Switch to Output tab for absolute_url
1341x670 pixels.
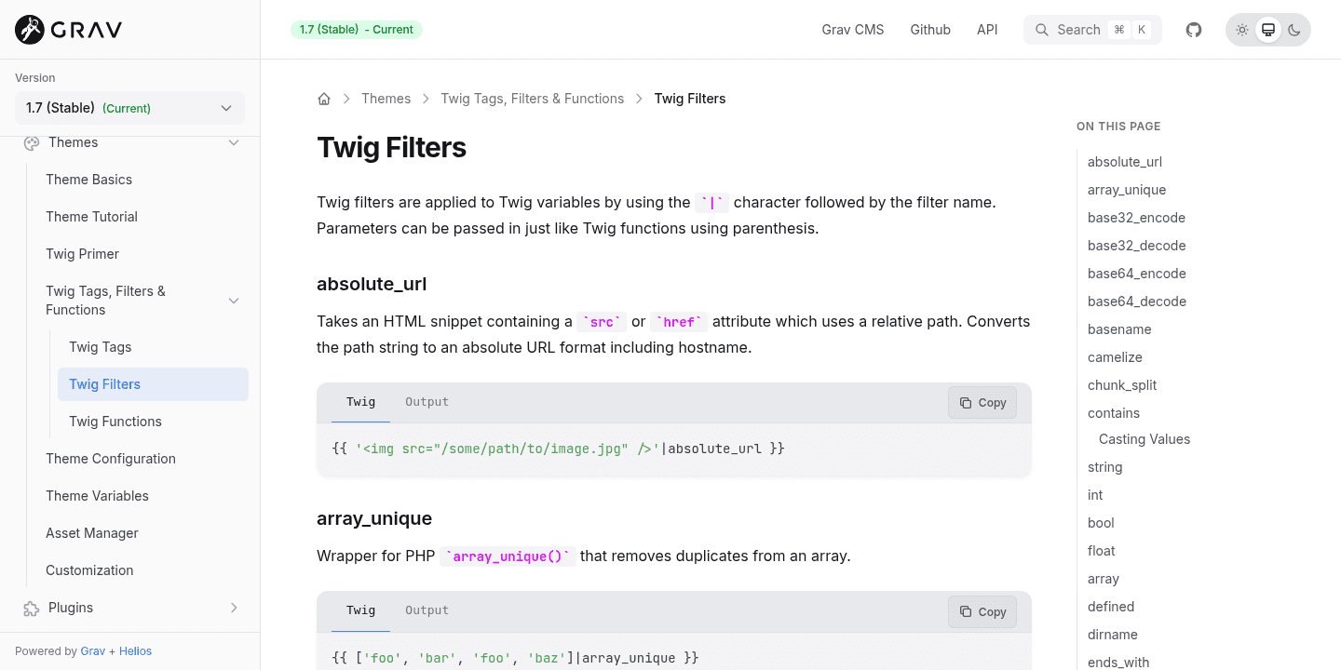(x=427, y=402)
